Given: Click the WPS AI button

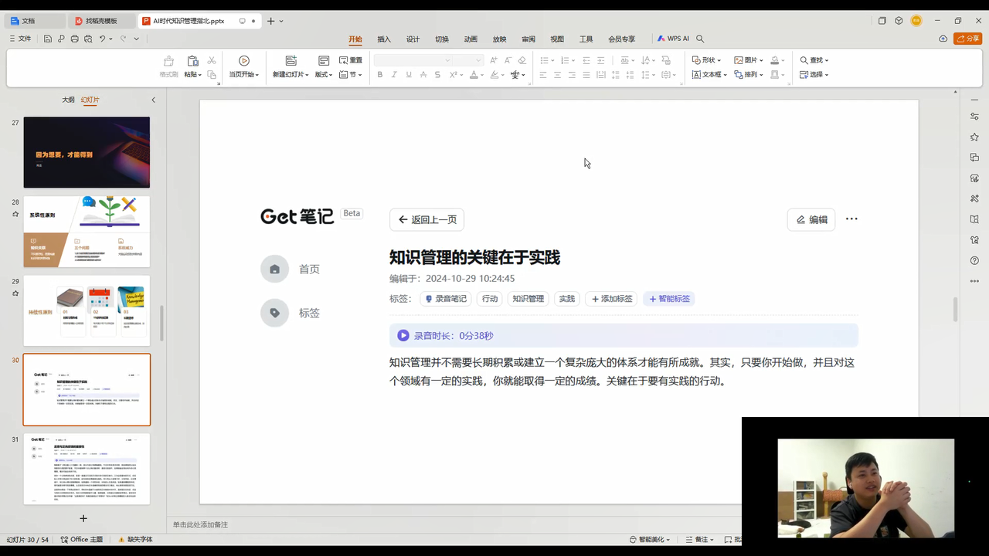Looking at the screenshot, I should [x=673, y=39].
